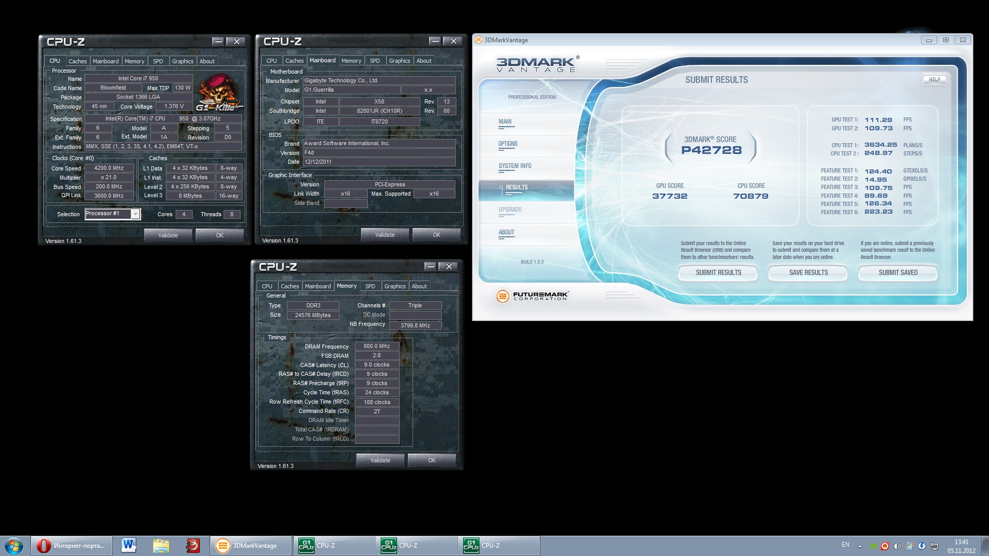
Task: Click Save Results button in 3DMark
Action: 808,272
